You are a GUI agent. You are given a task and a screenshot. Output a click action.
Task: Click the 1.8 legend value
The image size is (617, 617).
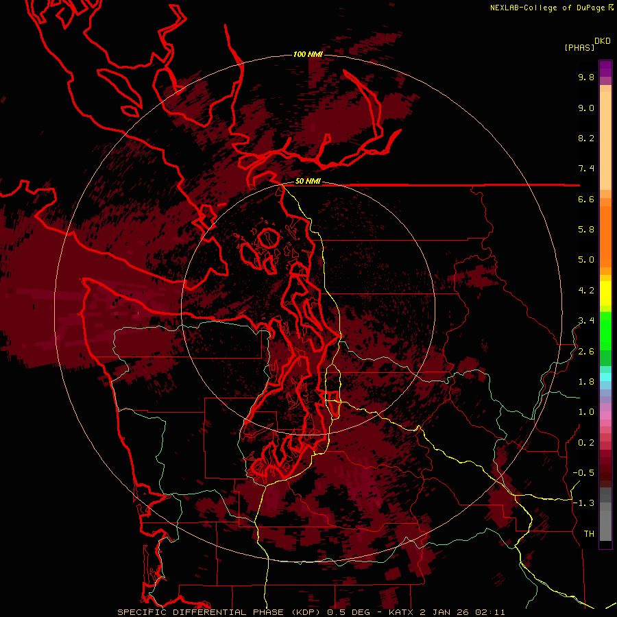(586, 382)
